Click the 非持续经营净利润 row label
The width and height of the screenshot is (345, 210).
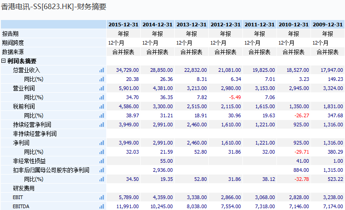pyautogui.click(x=34, y=134)
